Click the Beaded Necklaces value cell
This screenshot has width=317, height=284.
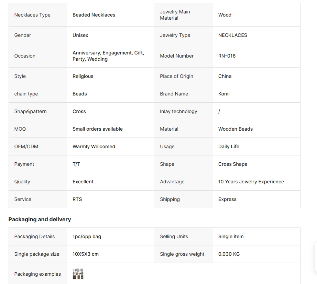94,15
